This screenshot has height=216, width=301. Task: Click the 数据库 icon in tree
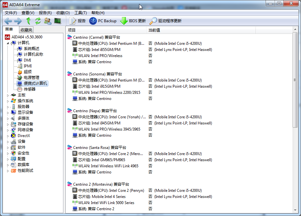coord(14,165)
